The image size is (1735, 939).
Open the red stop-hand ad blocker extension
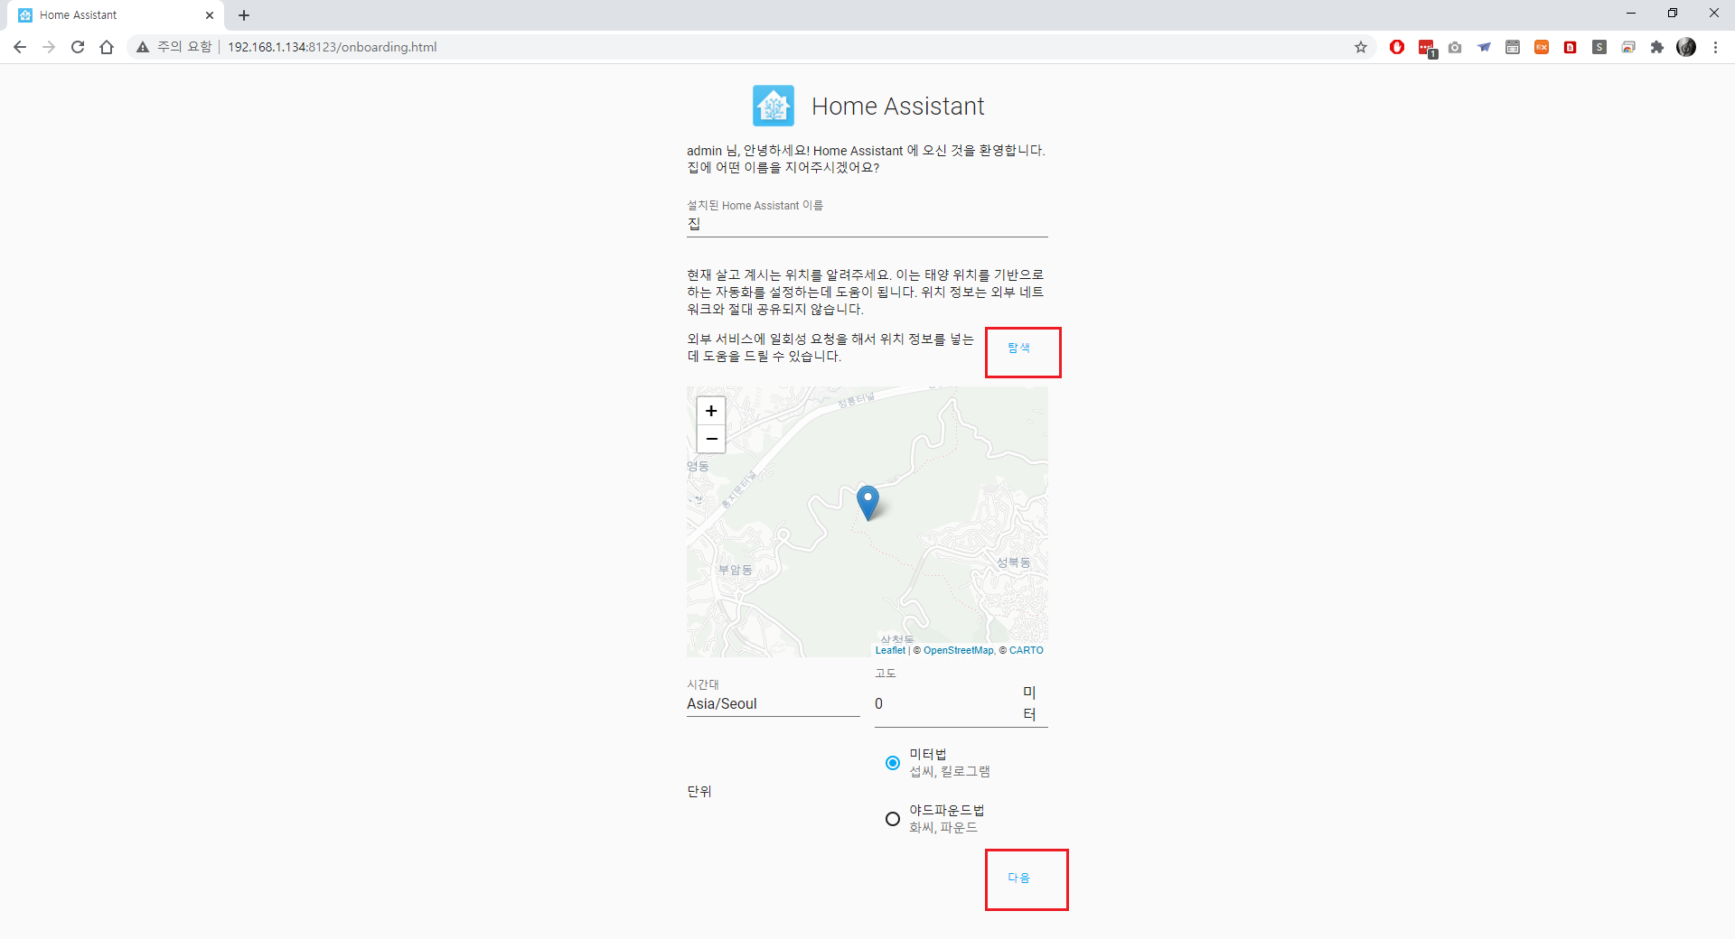pyautogui.click(x=1397, y=47)
